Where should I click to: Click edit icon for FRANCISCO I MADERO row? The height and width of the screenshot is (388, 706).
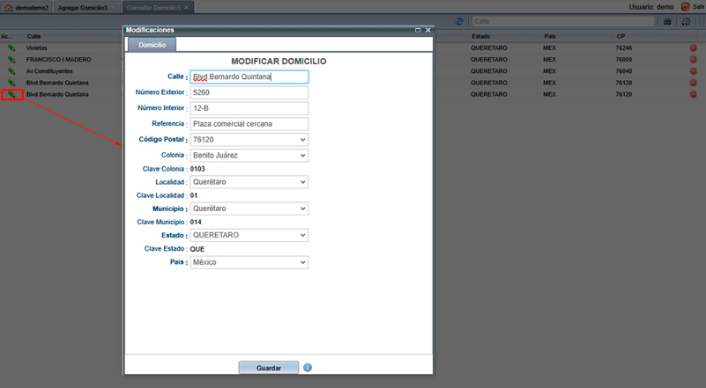[11, 59]
